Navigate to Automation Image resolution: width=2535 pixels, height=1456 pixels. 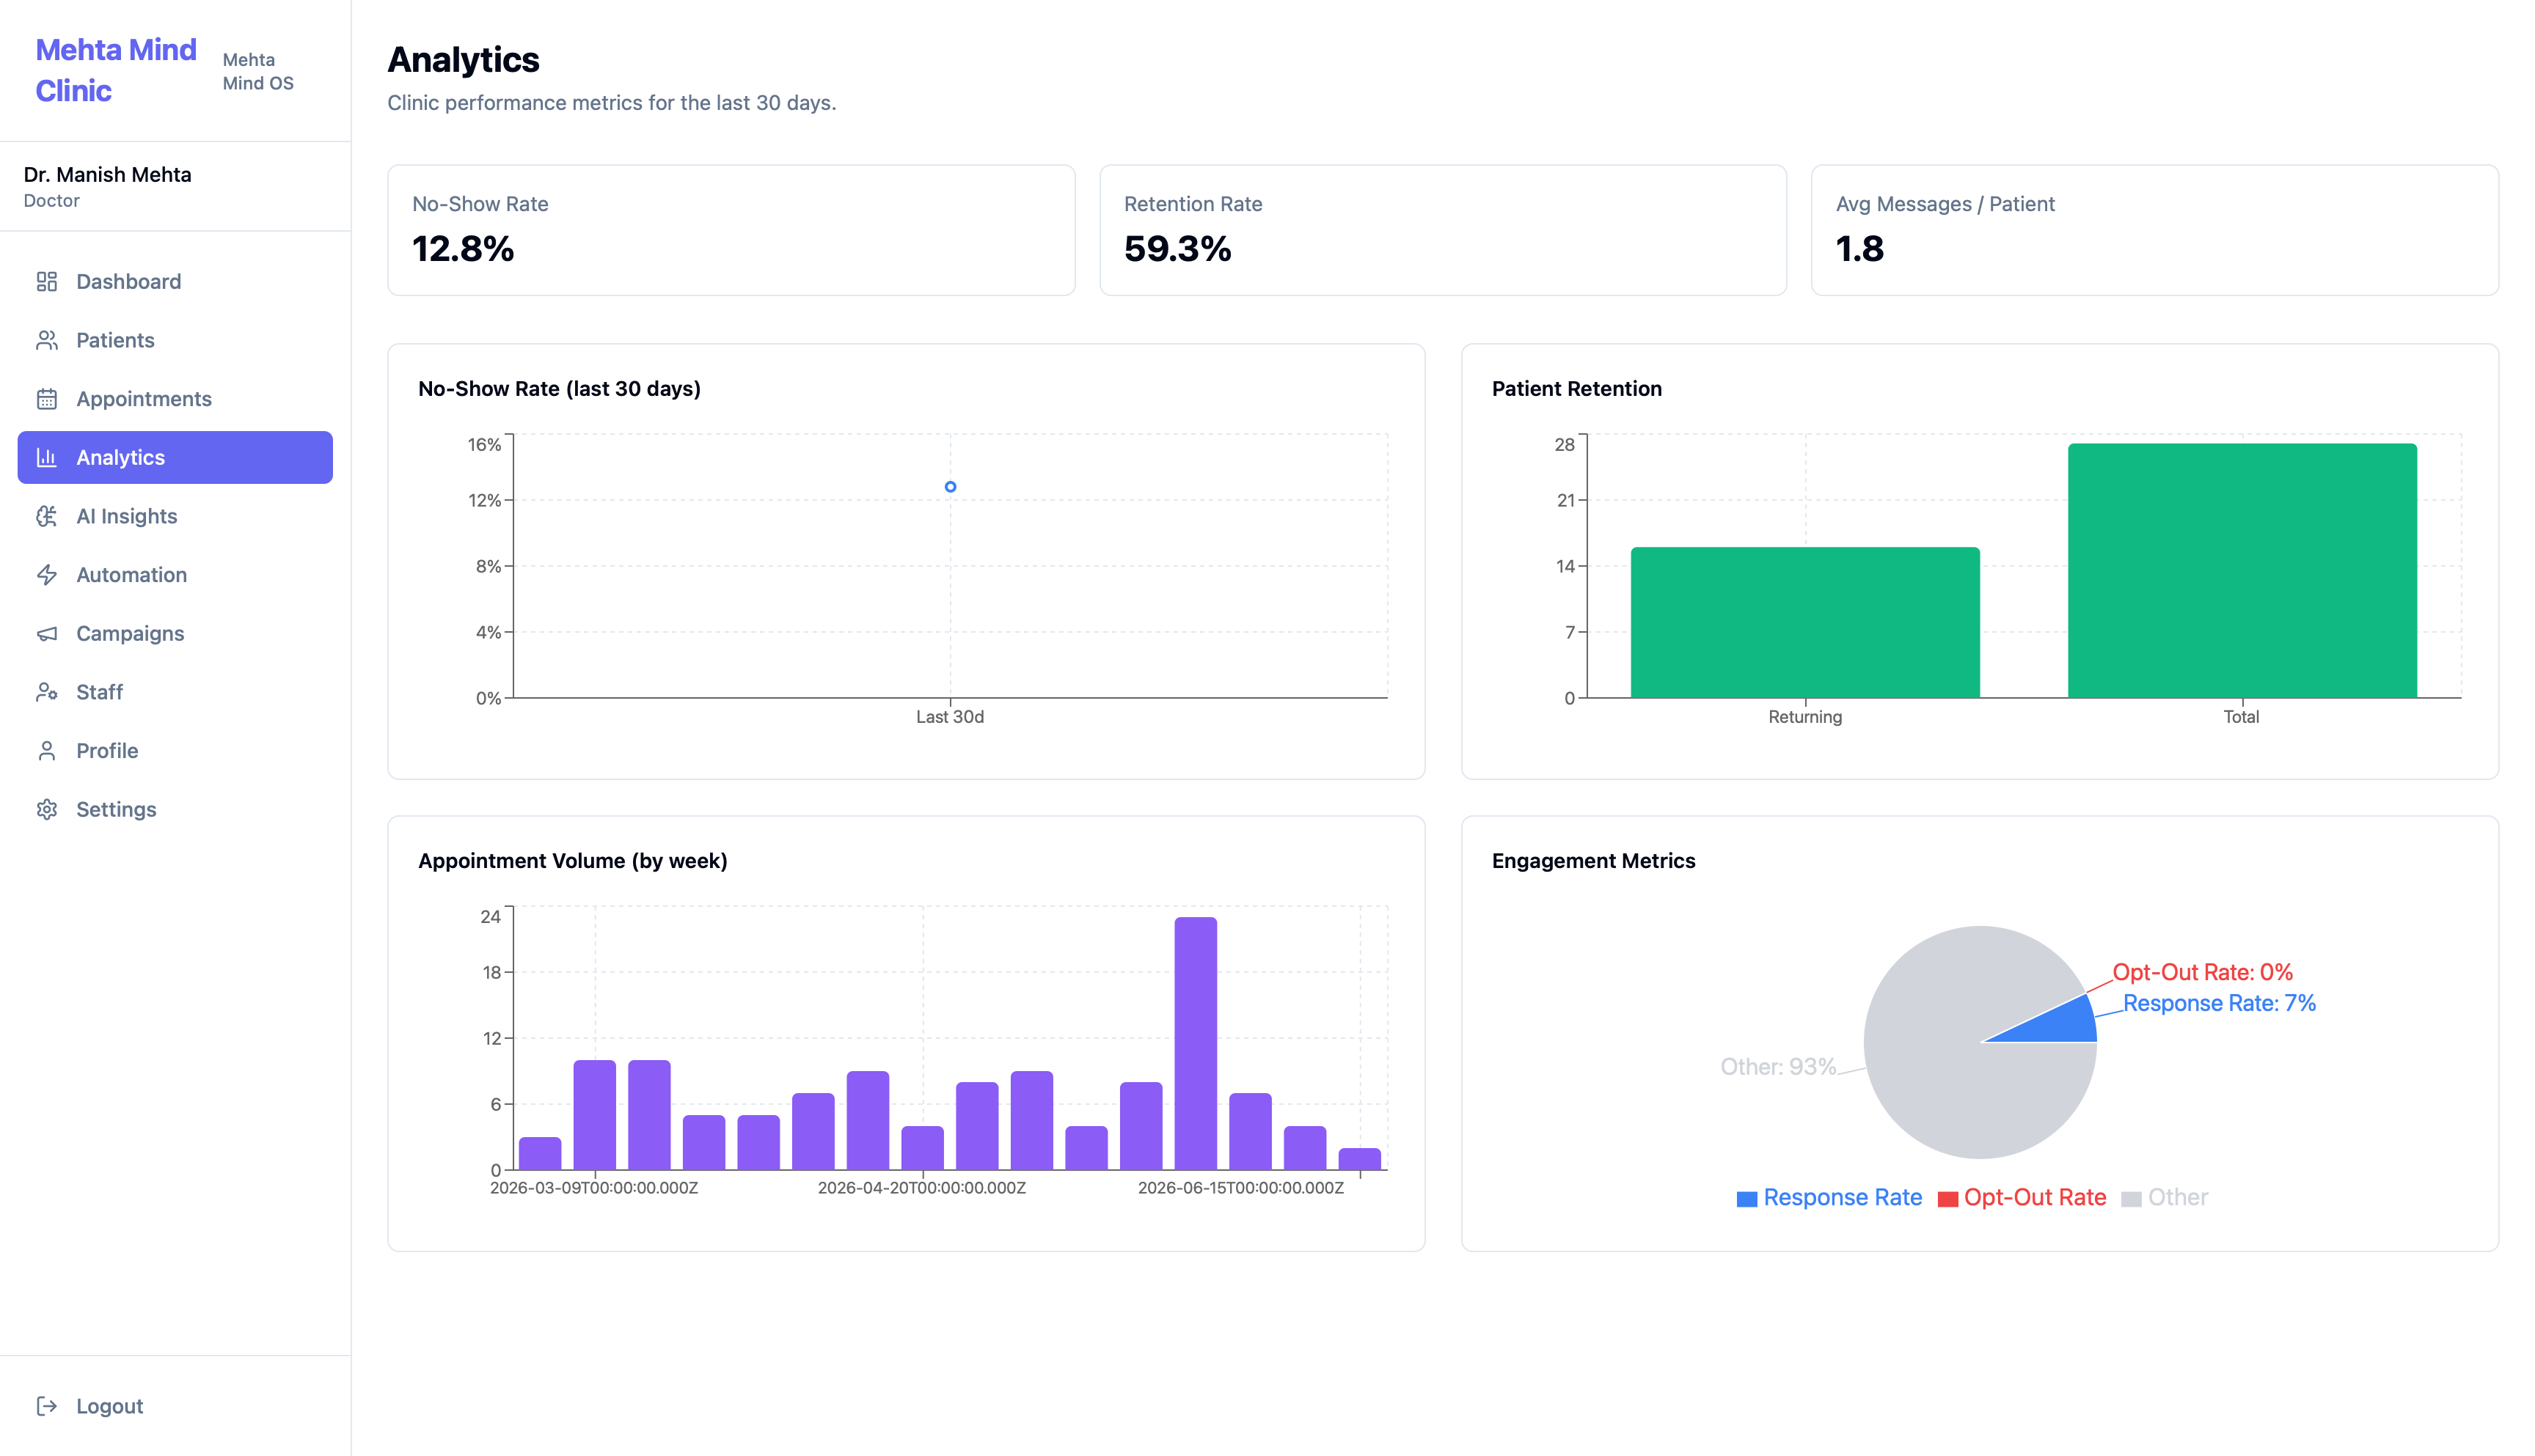(x=175, y=575)
